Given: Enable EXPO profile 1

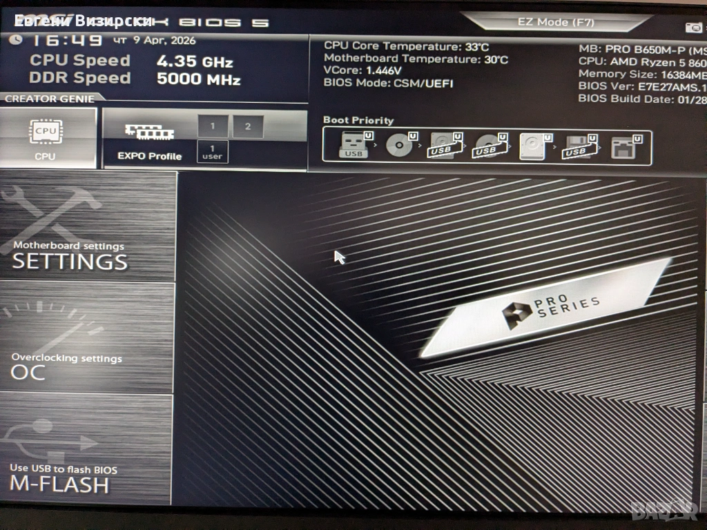Looking at the screenshot, I should [213, 126].
